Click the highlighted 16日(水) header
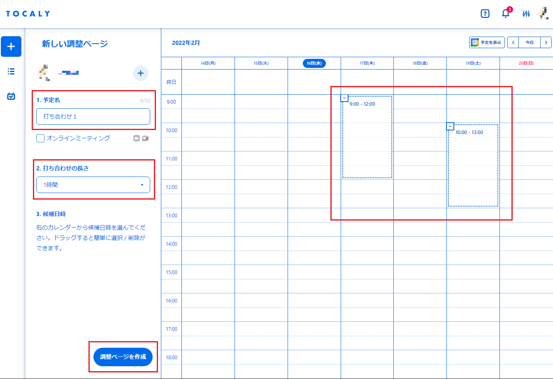The width and height of the screenshot is (553, 379). [x=314, y=63]
